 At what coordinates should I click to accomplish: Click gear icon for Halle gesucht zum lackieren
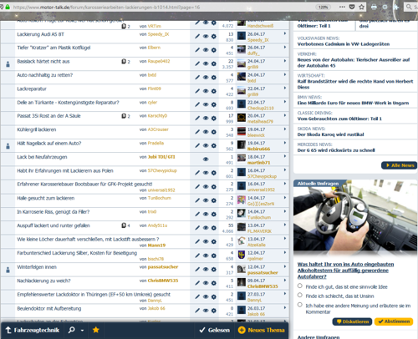click(x=214, y=200)
